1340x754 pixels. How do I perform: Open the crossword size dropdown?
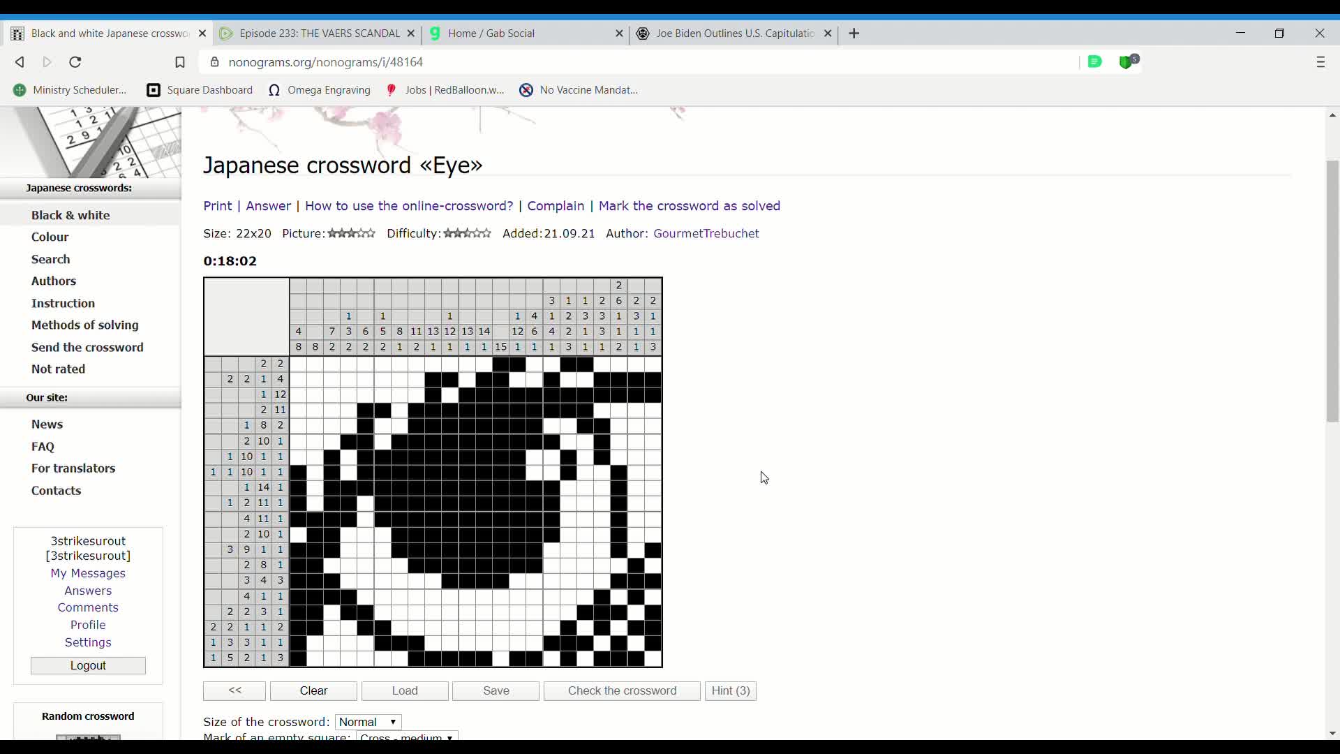[368, 722]
